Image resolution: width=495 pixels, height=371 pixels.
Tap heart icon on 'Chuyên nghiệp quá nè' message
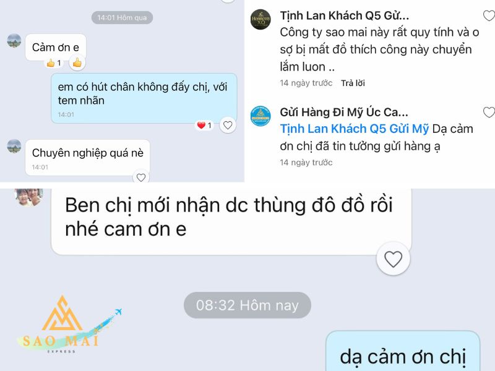click(141, 177)
